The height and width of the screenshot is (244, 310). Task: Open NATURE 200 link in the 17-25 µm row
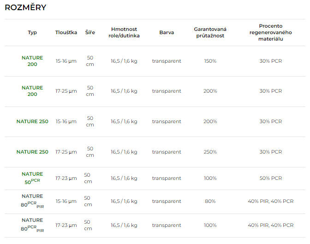32,91
